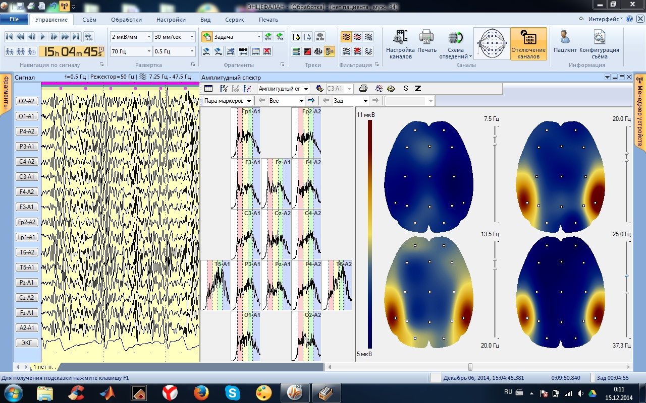Open the time display 15h 04m 45s
This screenshot has width=646, height=403.
[71, 51]
